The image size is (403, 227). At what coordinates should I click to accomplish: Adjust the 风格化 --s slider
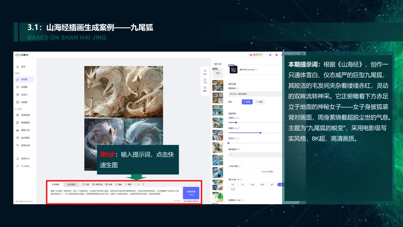coord(236,122)
